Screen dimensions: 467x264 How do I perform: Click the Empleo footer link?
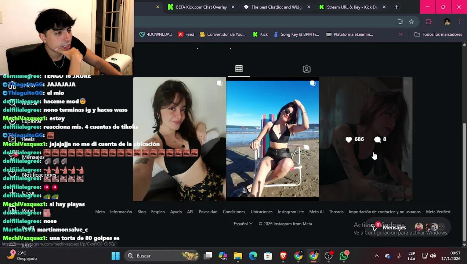pos(158,212)
